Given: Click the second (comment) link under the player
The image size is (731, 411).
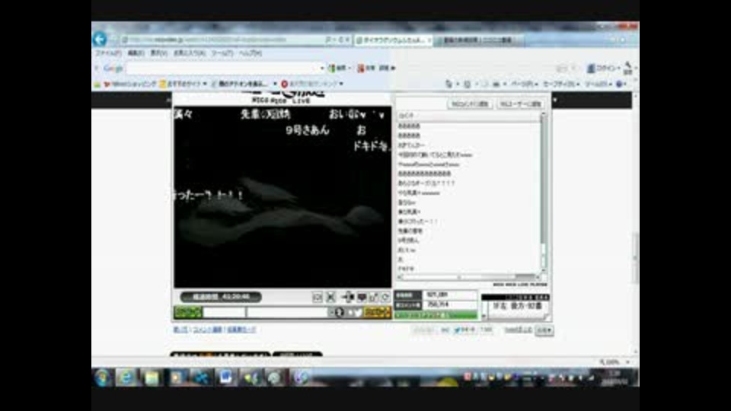Looking at the screenshot, I should click(x=207, y=330).
